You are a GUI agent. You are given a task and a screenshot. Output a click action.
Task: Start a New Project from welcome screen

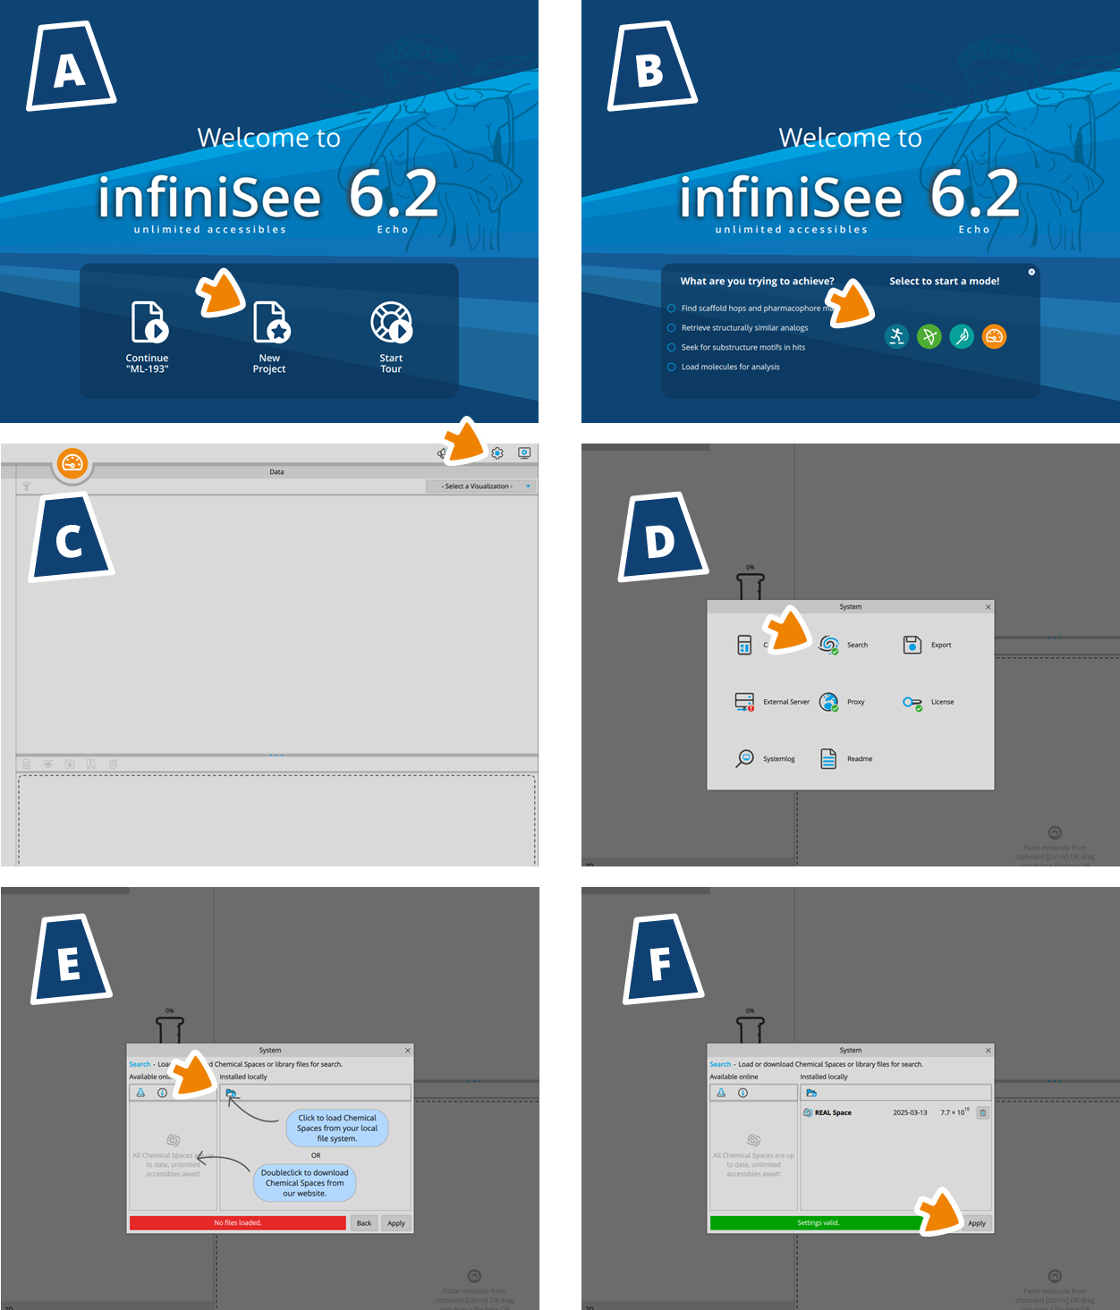pos(270,323)
